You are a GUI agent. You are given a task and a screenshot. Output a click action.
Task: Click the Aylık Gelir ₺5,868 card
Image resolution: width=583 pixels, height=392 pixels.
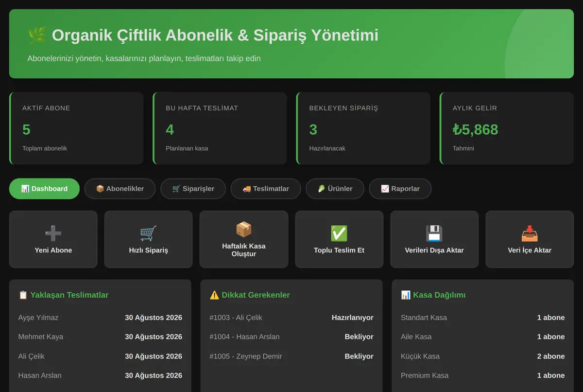[x=507, y=128]
